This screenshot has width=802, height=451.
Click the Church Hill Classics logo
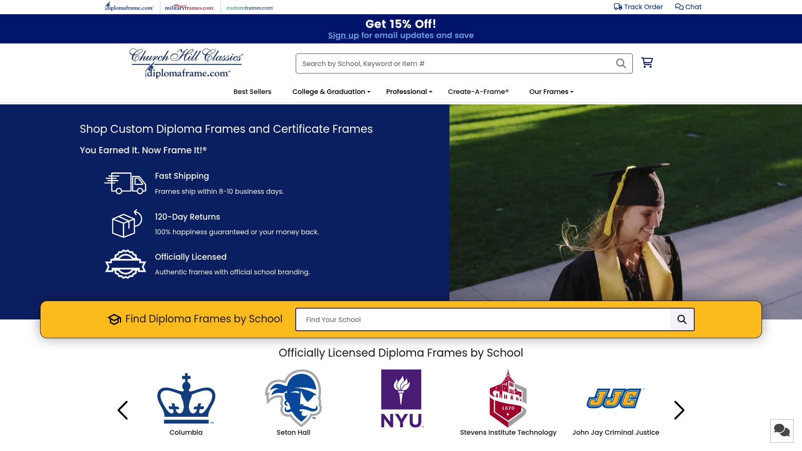coord(186,63)
